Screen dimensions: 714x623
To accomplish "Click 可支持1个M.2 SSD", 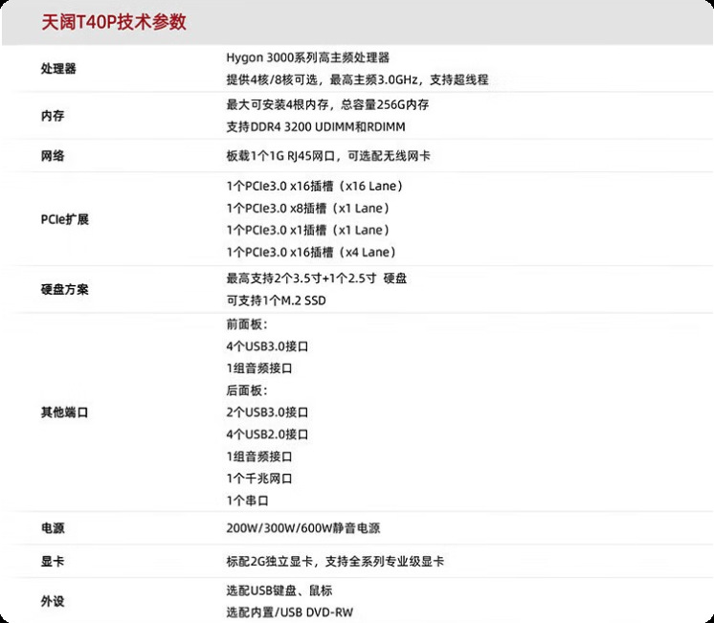I will click(276, 300).
